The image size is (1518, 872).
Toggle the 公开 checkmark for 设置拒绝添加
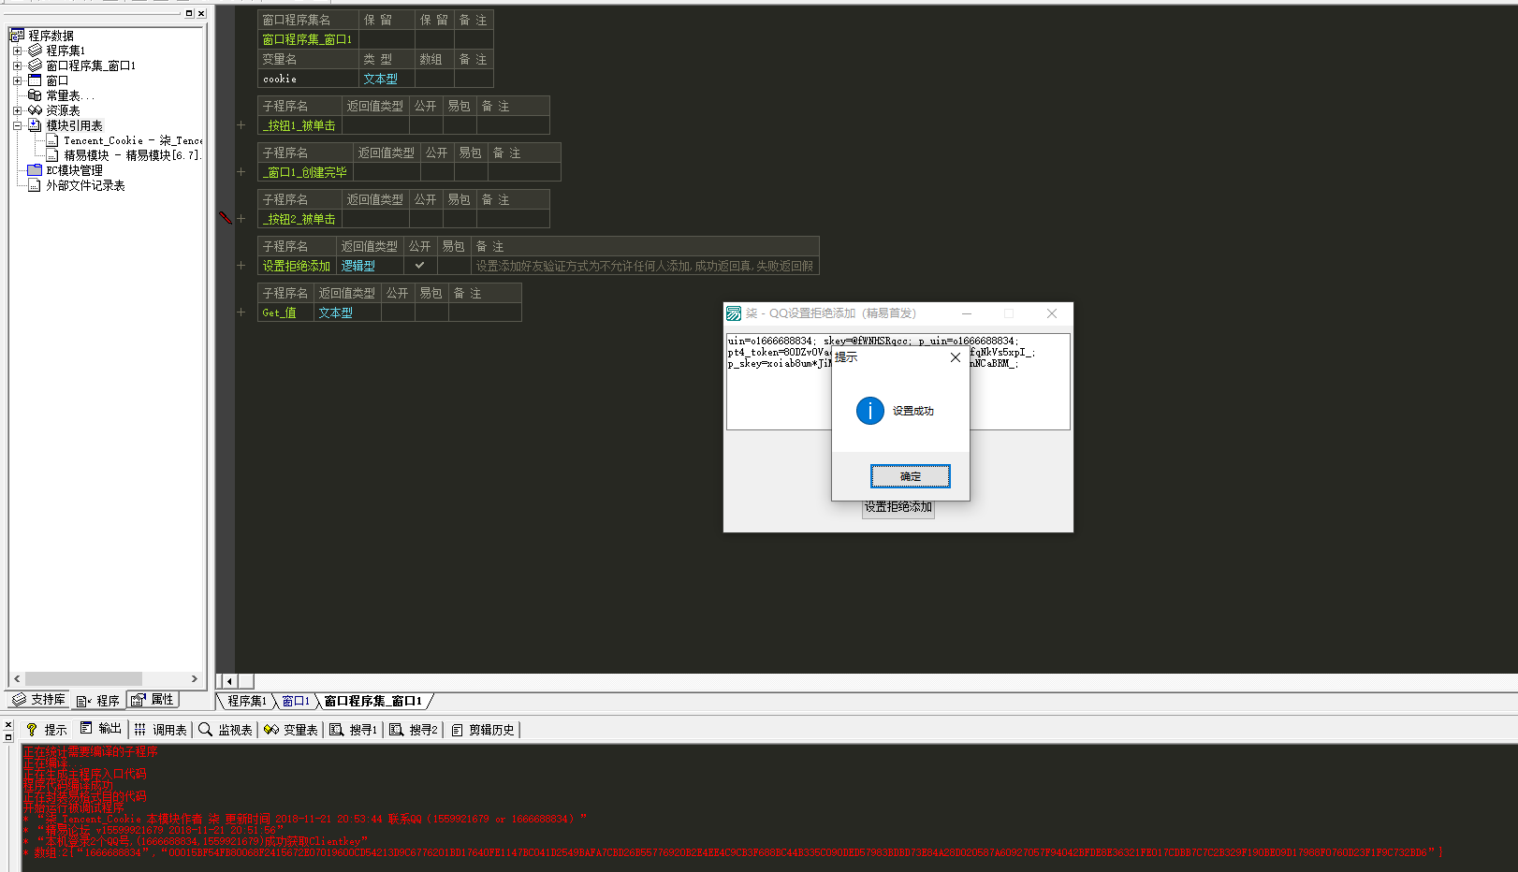tap(419, 266)
